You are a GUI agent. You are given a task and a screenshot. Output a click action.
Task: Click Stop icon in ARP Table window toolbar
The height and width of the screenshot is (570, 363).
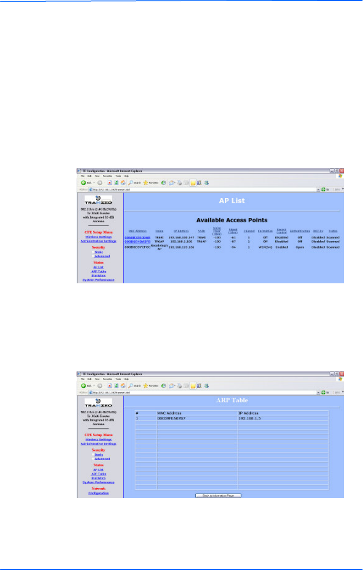(x=110, y=386)
